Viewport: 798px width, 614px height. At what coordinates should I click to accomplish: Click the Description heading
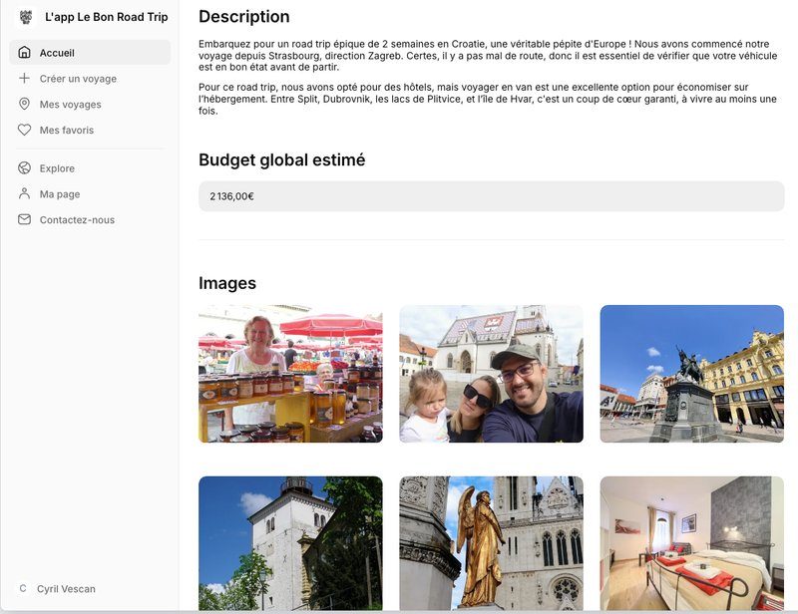243,16
